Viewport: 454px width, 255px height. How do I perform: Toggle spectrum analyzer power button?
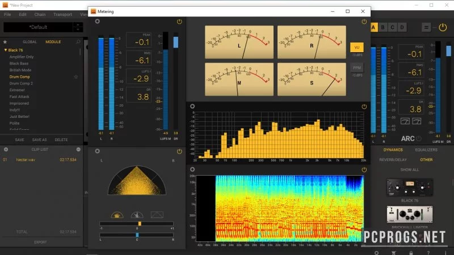tap(364, 107)
